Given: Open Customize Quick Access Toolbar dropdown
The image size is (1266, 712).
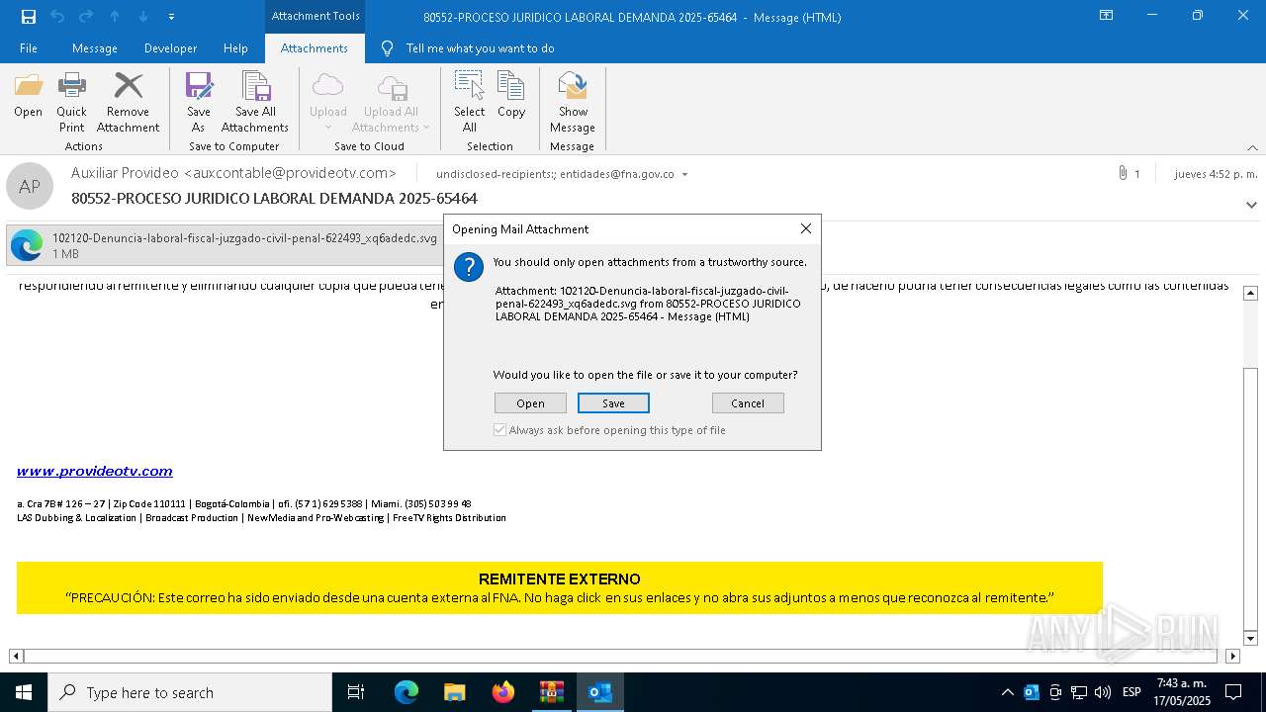Looking at the screenshot, I should pyautogui.click(x=172, y=17).
